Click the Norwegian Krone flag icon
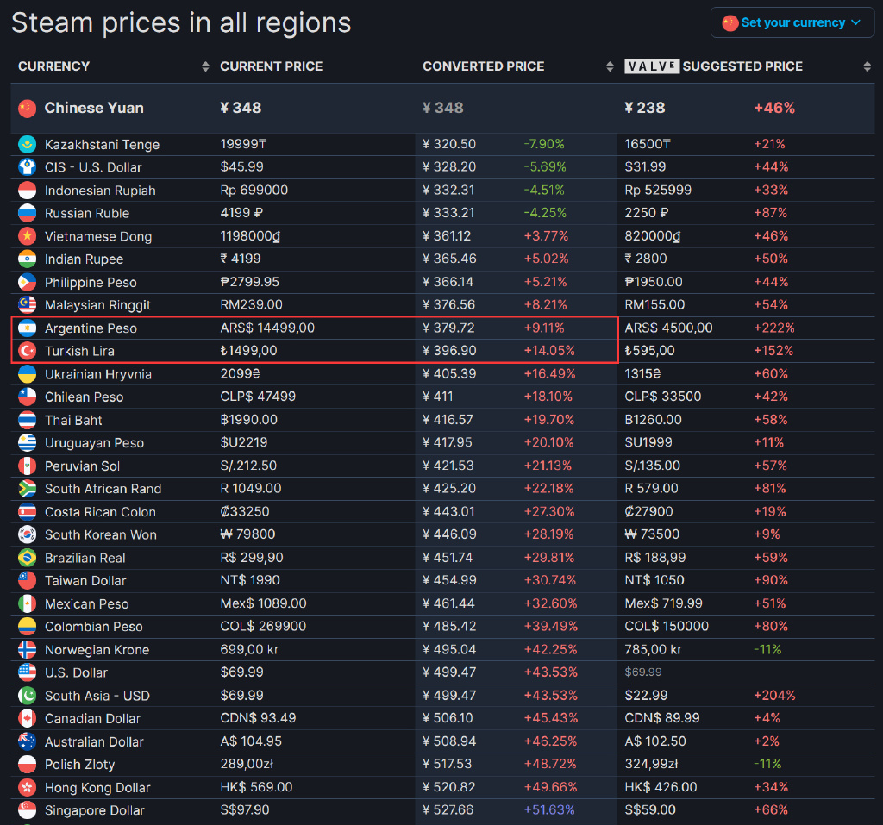This screenshot has height=825, width=883. (x=27, y=650)
